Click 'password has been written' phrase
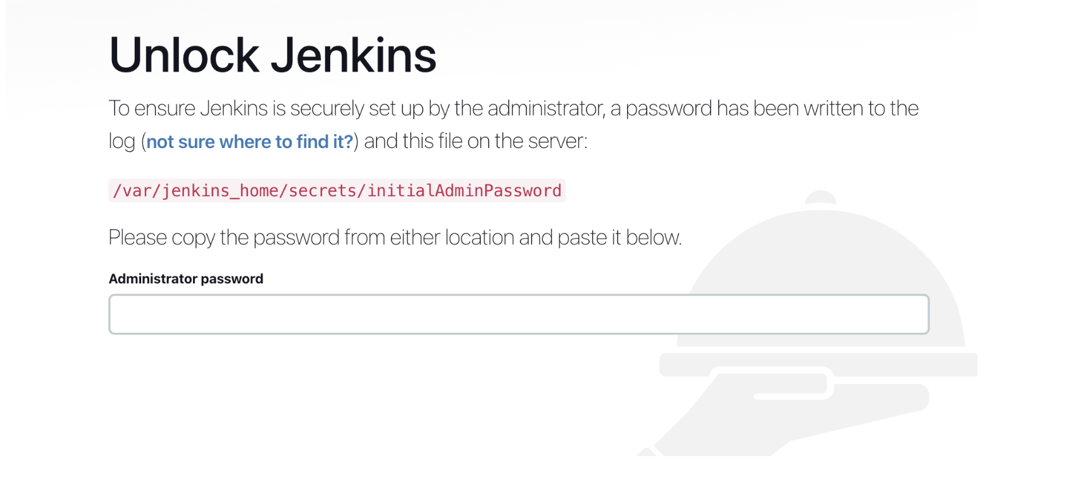 pyautogui.click(x=728, y=109)
